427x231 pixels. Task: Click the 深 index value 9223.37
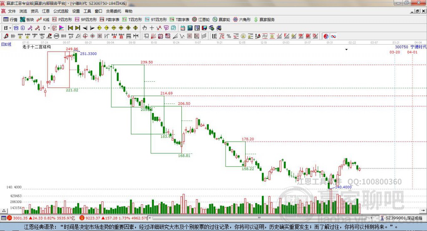pos(93,218)
